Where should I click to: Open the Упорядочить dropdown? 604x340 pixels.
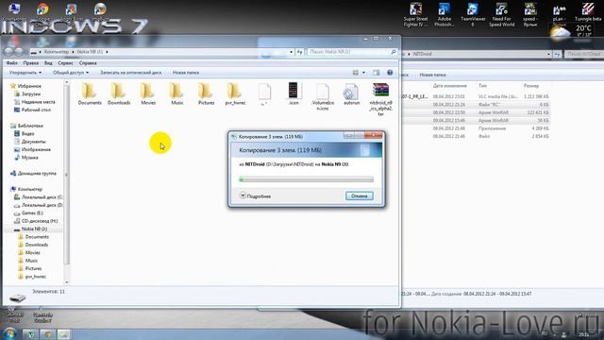pos(25,73)
